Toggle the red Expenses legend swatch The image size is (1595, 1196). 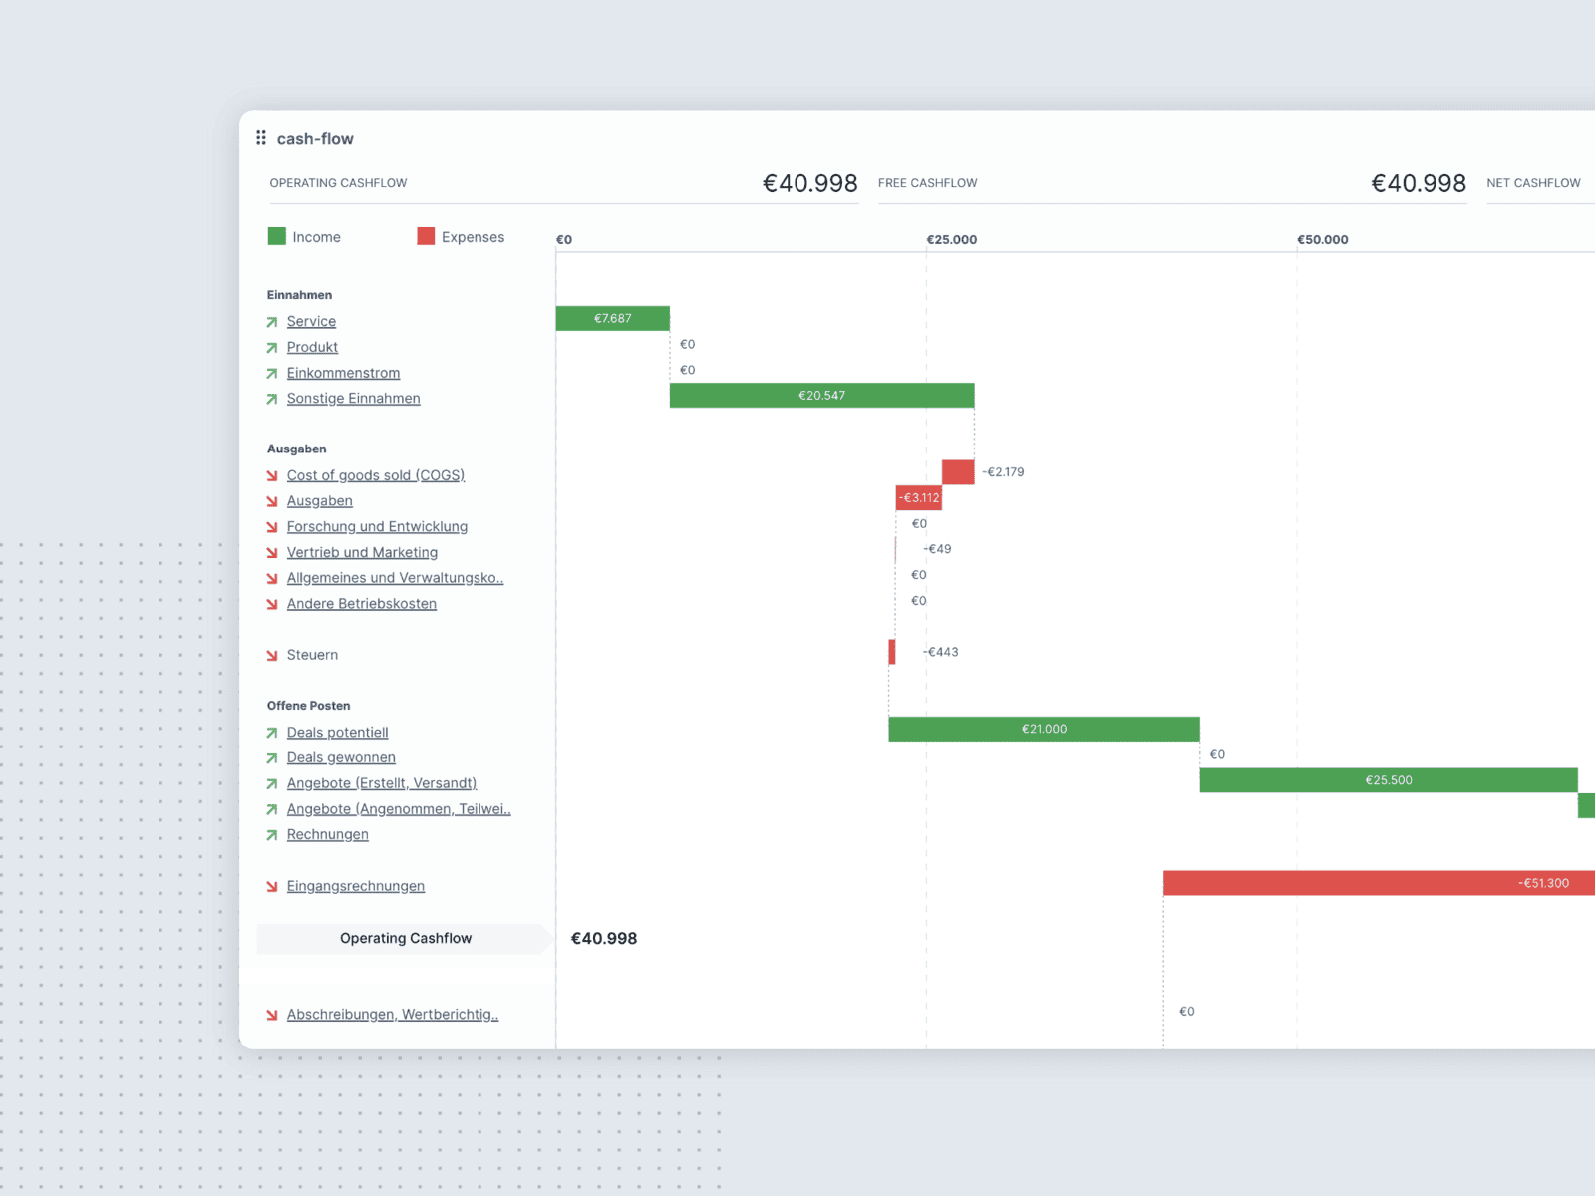426,236
